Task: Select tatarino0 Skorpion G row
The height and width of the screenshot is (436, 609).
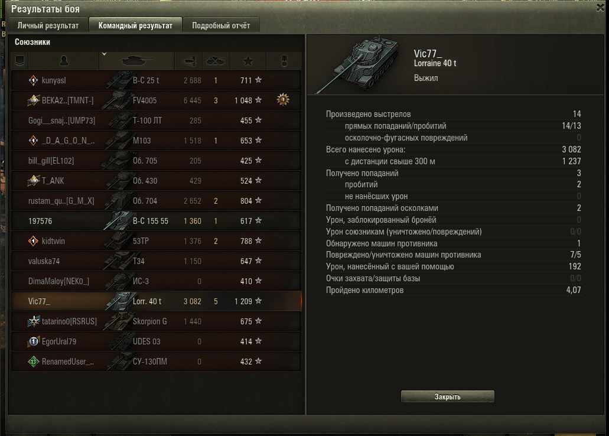Action: [156, 321]
